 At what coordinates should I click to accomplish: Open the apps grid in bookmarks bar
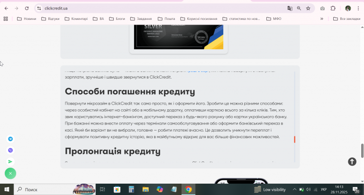6,19
